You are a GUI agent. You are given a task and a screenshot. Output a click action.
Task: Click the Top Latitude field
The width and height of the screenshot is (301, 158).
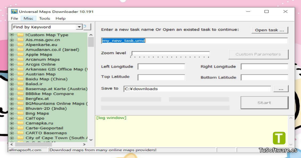pos(161,77)
